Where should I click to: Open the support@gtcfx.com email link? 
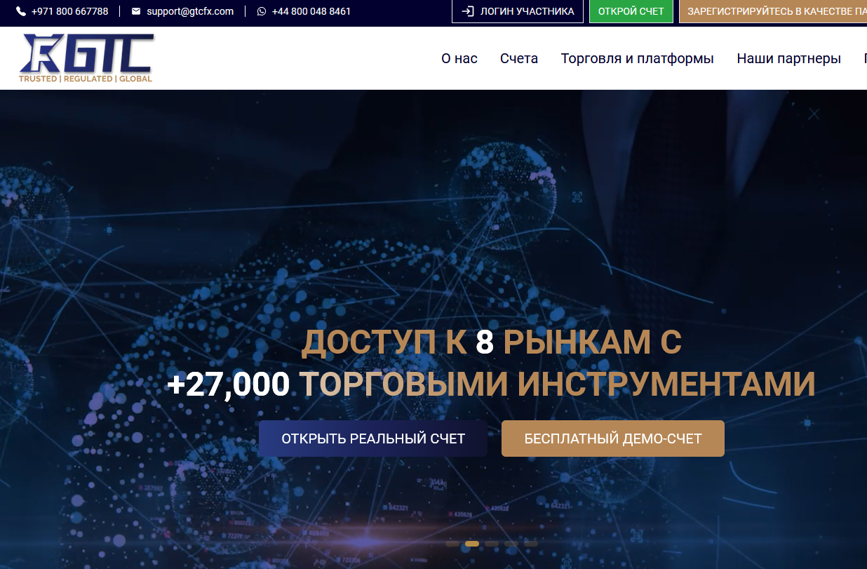tap(190, 11)
